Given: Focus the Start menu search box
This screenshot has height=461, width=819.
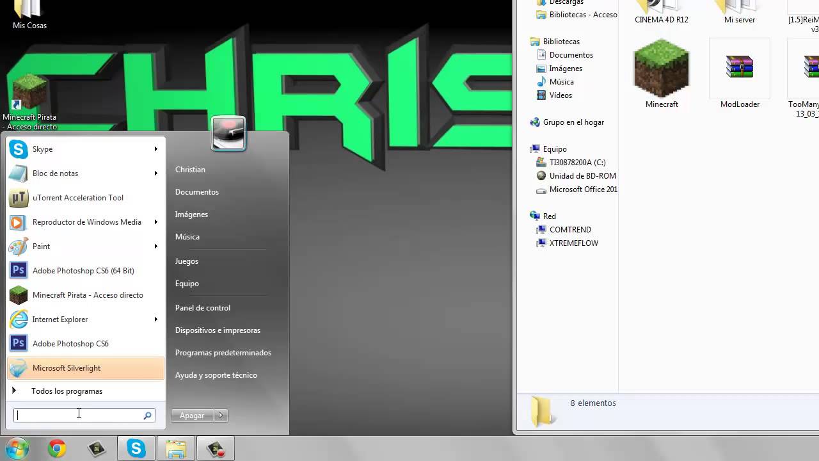Looking at the screenshot, I should click(84, 416).
